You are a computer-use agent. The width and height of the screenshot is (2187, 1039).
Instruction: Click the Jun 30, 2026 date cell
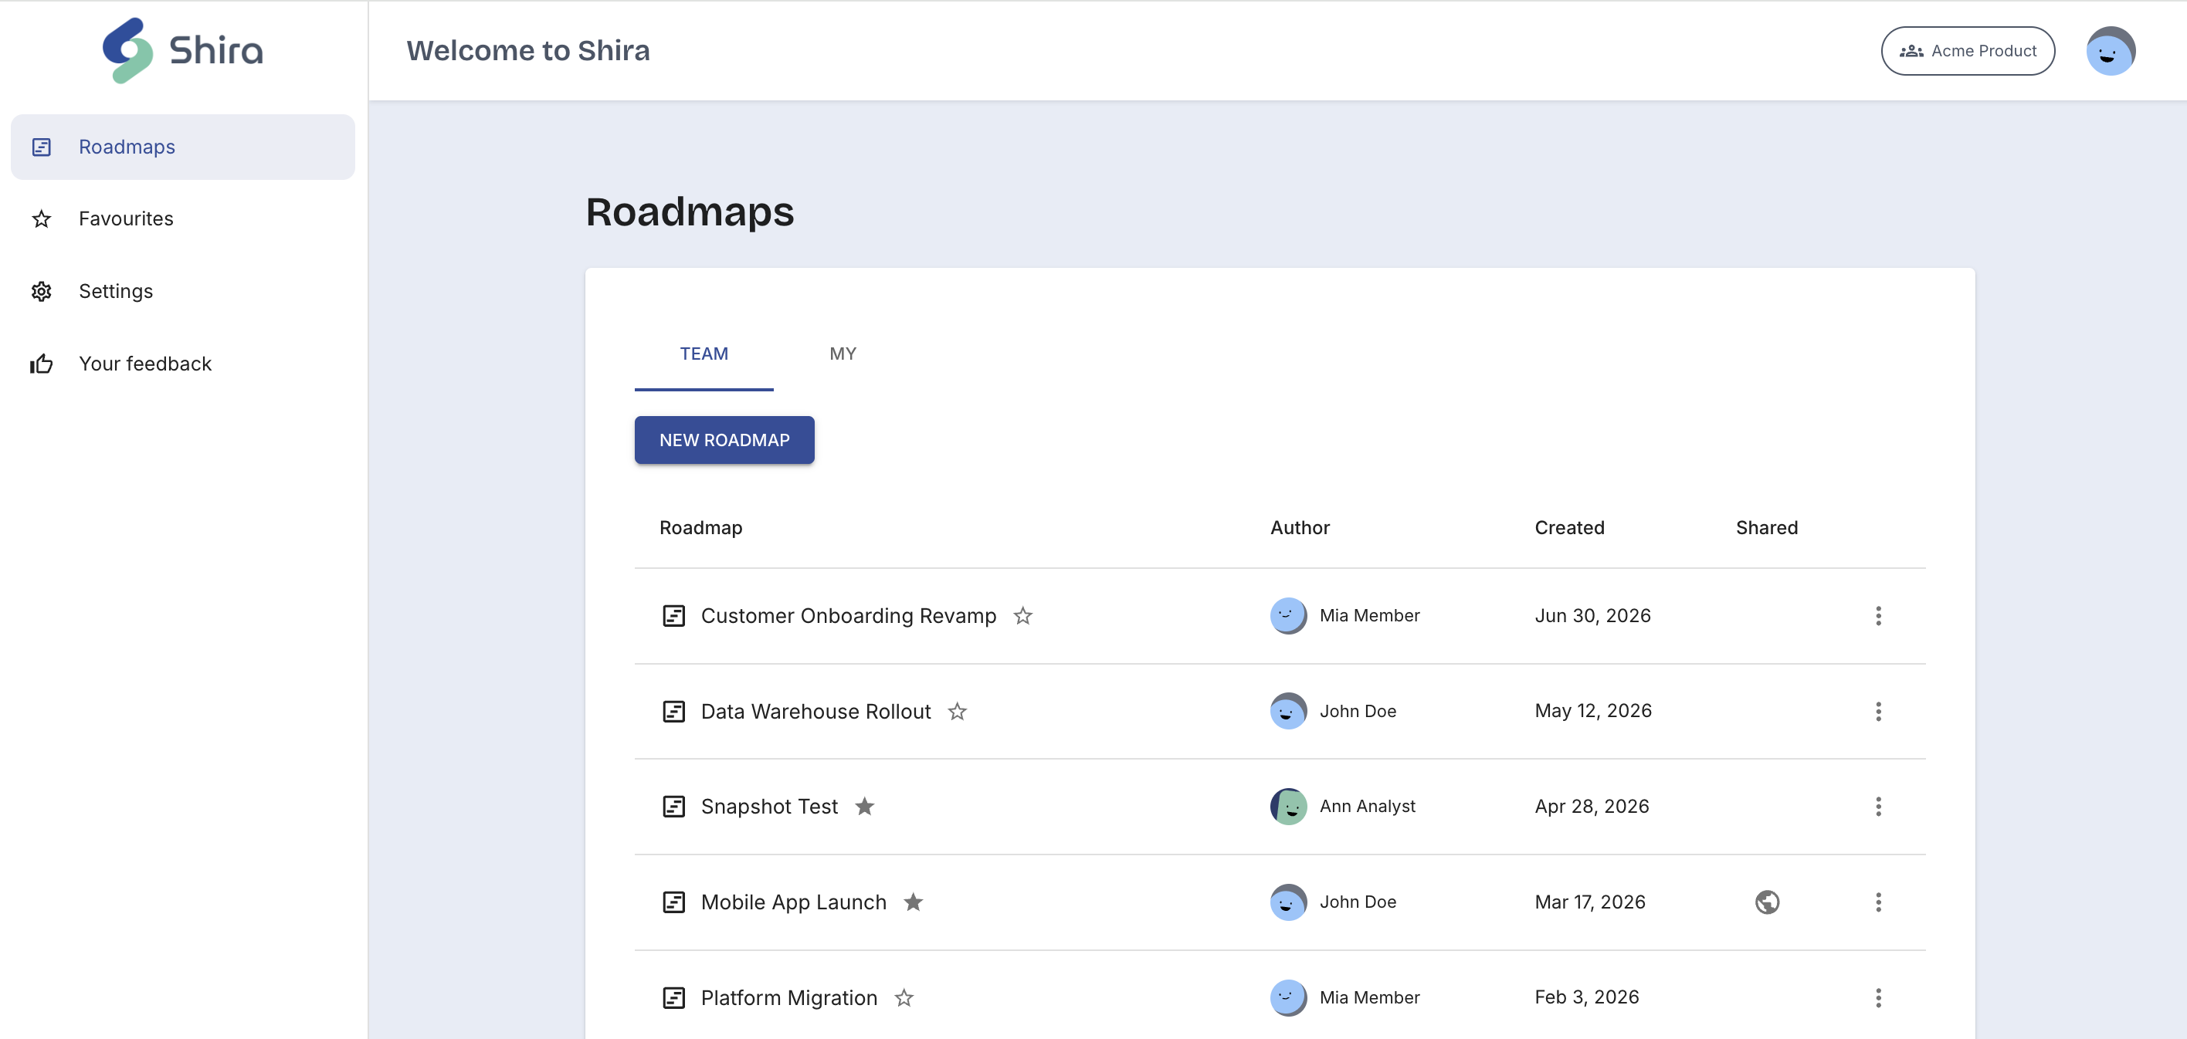click(1592, 615)
